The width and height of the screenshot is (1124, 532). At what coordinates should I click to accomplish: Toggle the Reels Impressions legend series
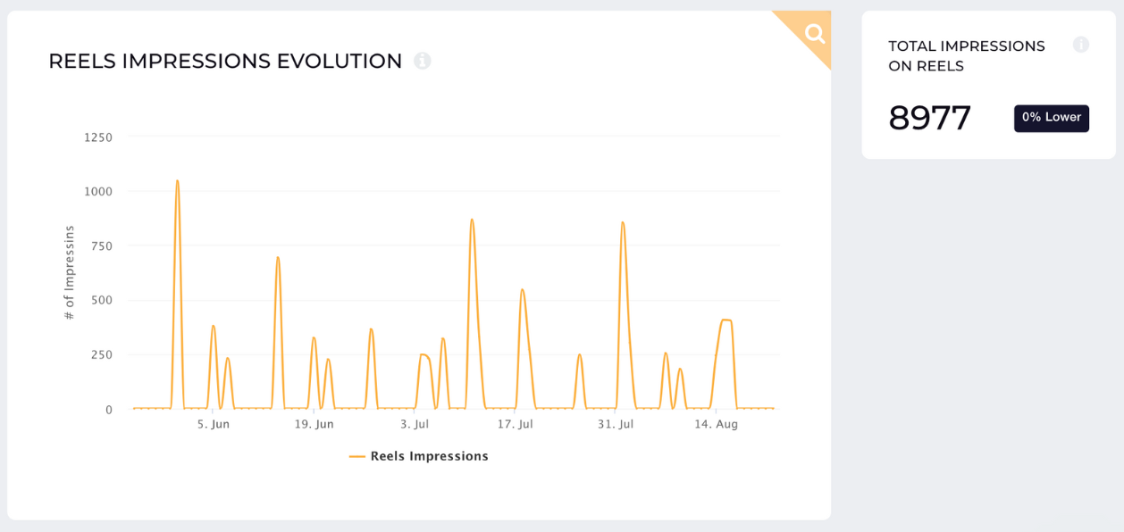click(x=419, y=456)
